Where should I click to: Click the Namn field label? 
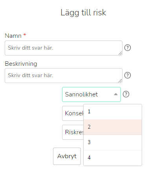(13, 36)
